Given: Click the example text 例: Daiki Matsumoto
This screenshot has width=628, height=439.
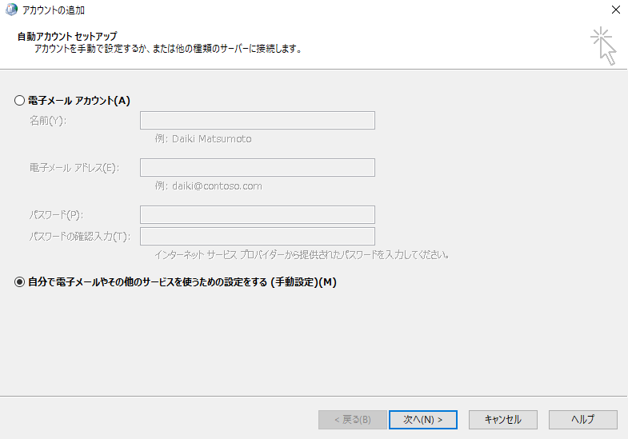Looking at the screenshot, I should (x=203, y=139).
